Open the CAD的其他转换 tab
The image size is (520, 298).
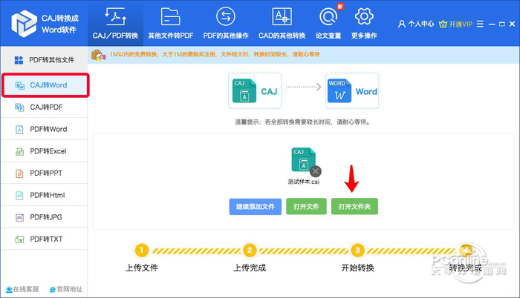(282, 24)
